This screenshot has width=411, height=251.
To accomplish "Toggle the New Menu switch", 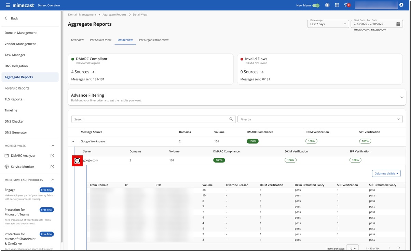I will [x=316, y=5].
